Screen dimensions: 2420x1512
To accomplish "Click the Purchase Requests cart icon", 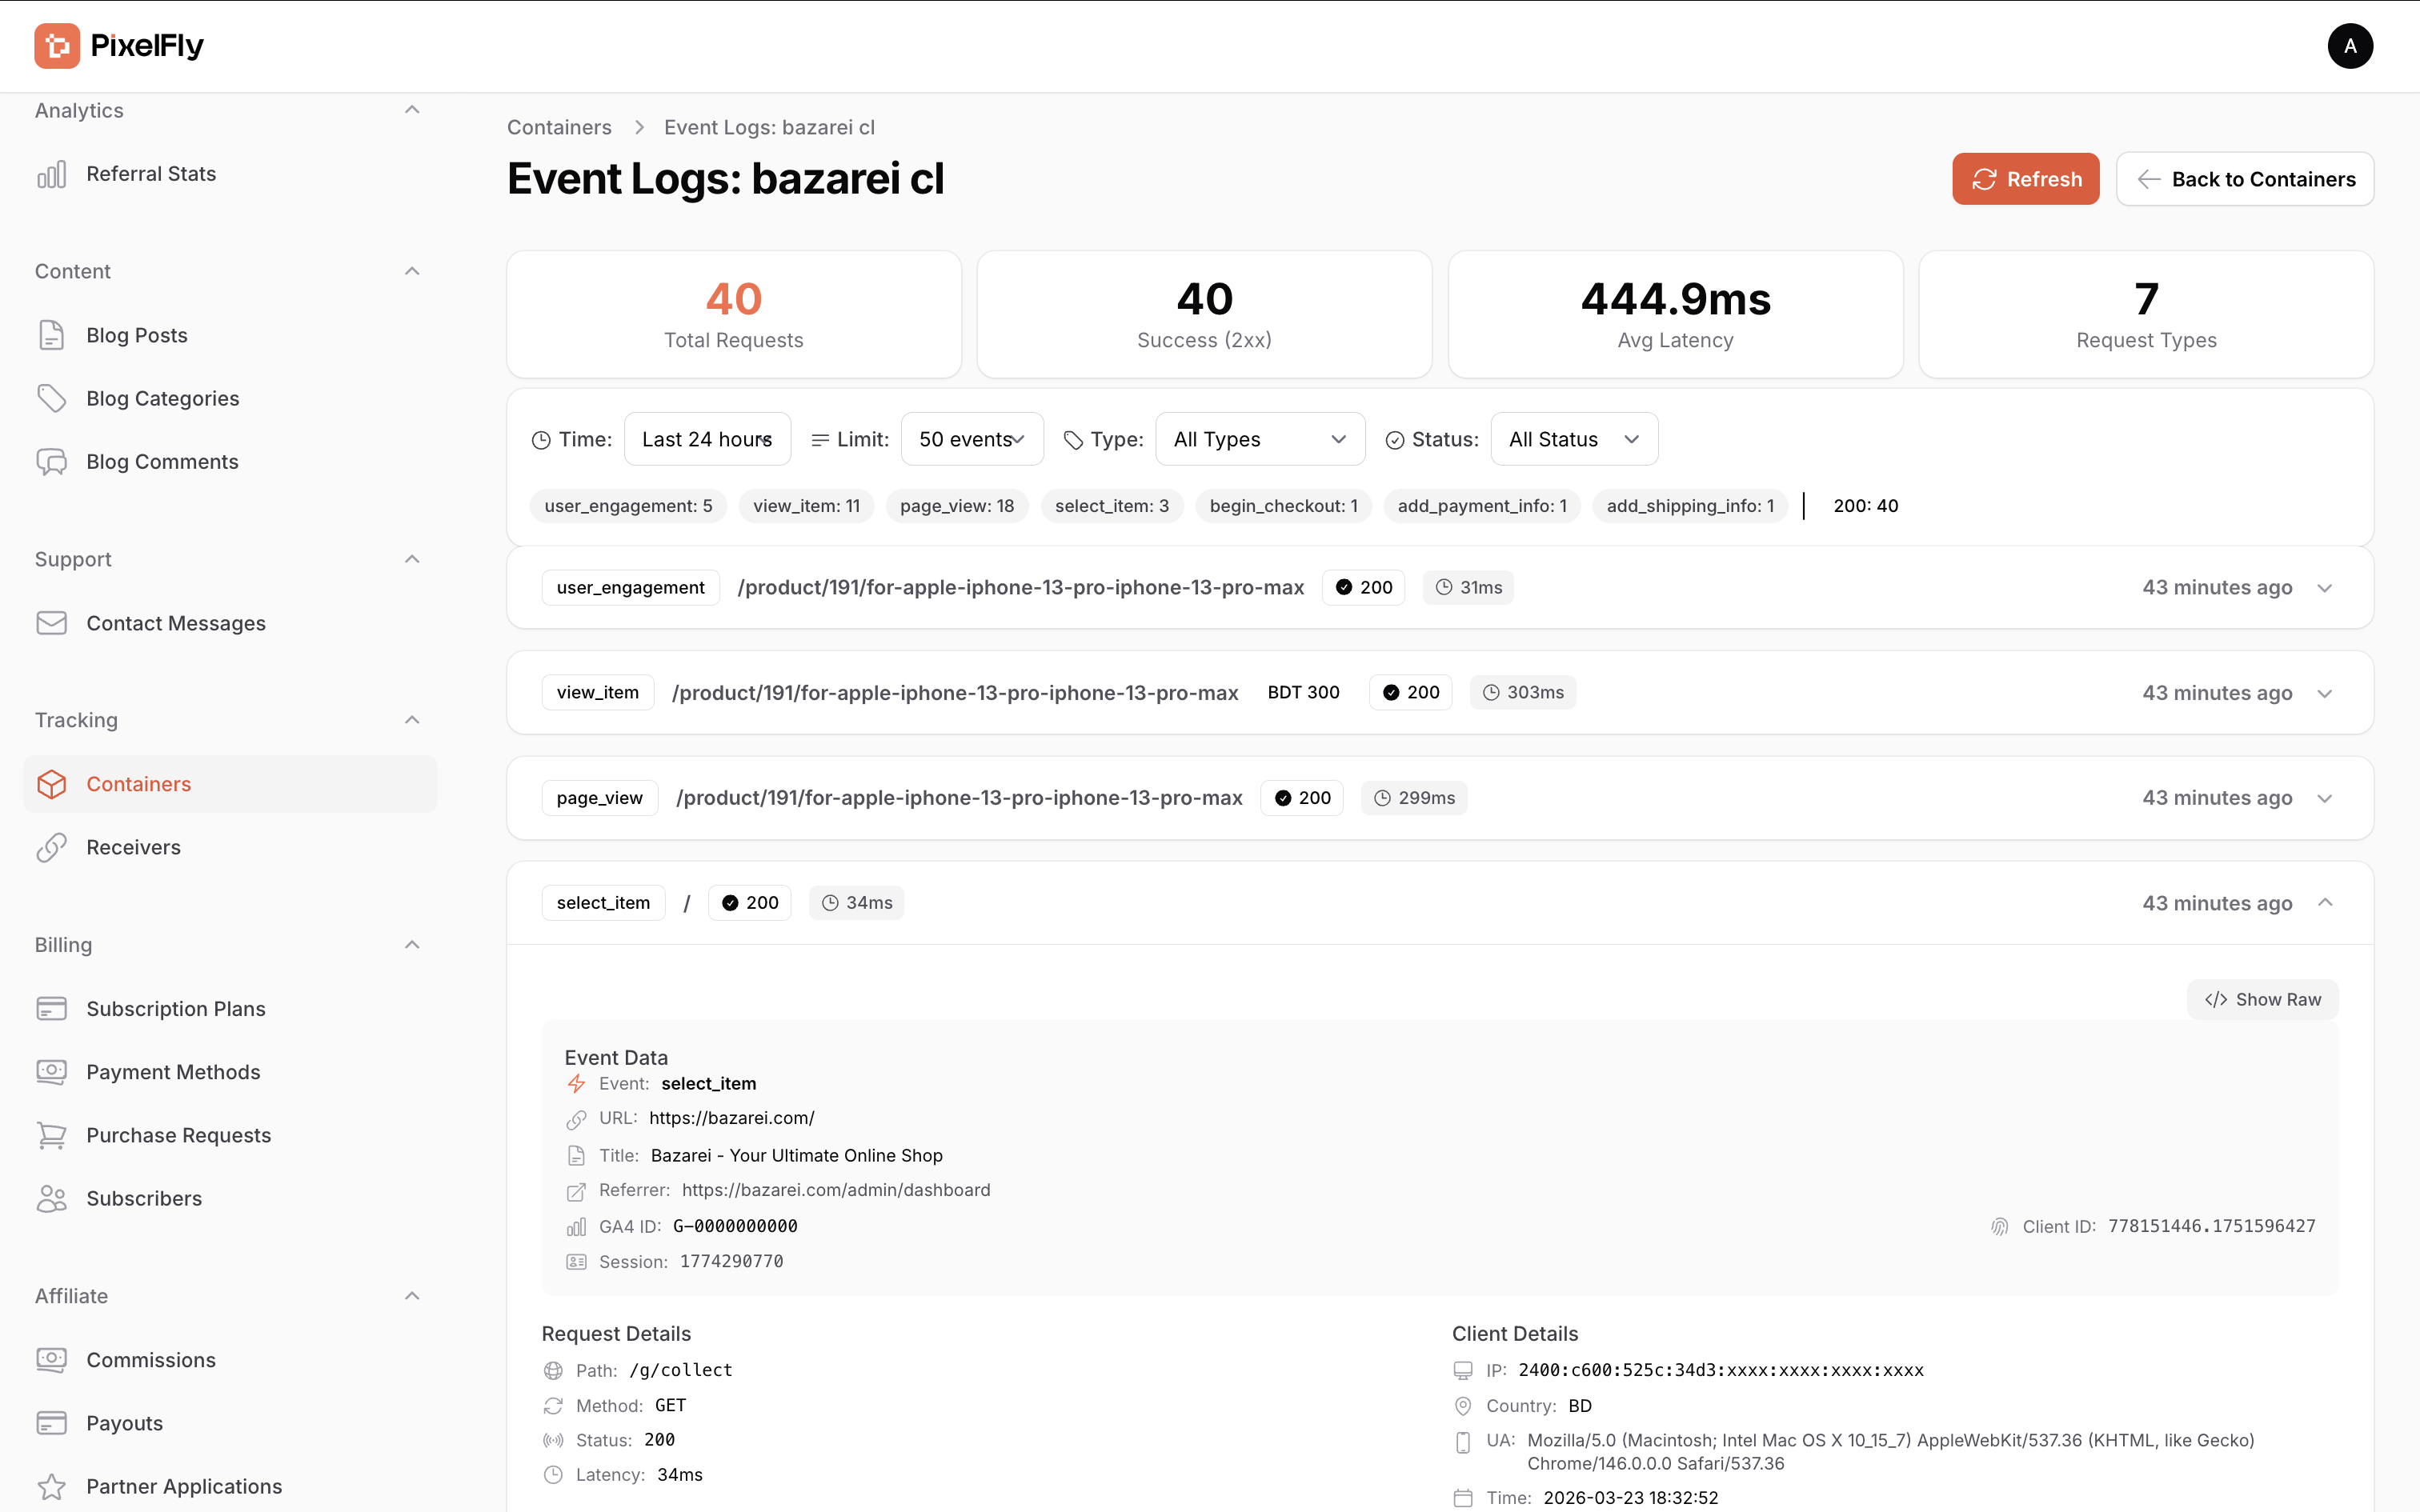I will (51, 1135).
